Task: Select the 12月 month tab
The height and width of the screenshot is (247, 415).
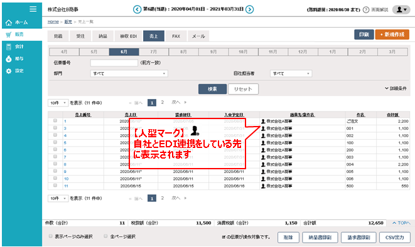Action: 303,52
